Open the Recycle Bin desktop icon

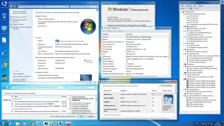tap(4, 17)
